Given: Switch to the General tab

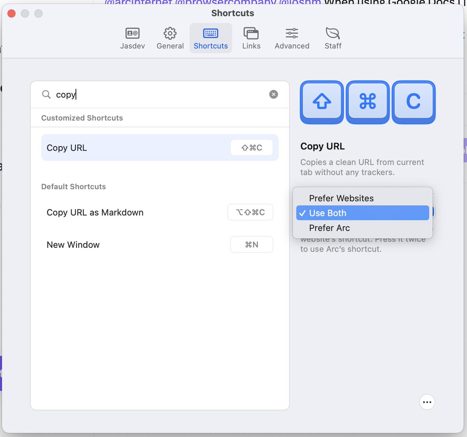Looking at the screenshot, I should 170,38.
